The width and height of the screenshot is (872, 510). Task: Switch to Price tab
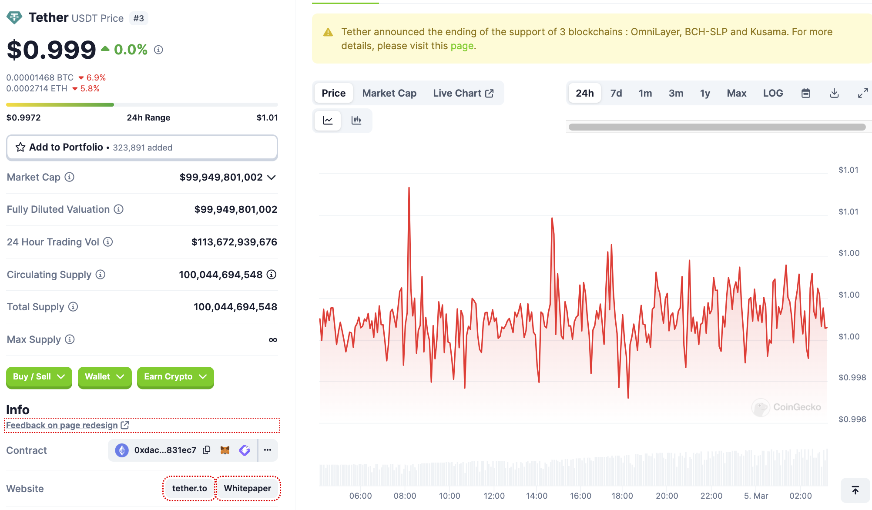click(333, 93)
